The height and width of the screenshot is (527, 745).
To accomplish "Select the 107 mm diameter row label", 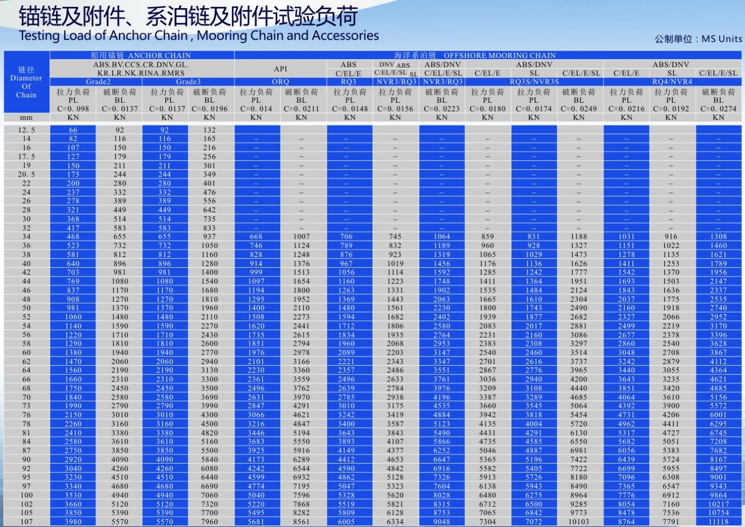I will point(26,522).
